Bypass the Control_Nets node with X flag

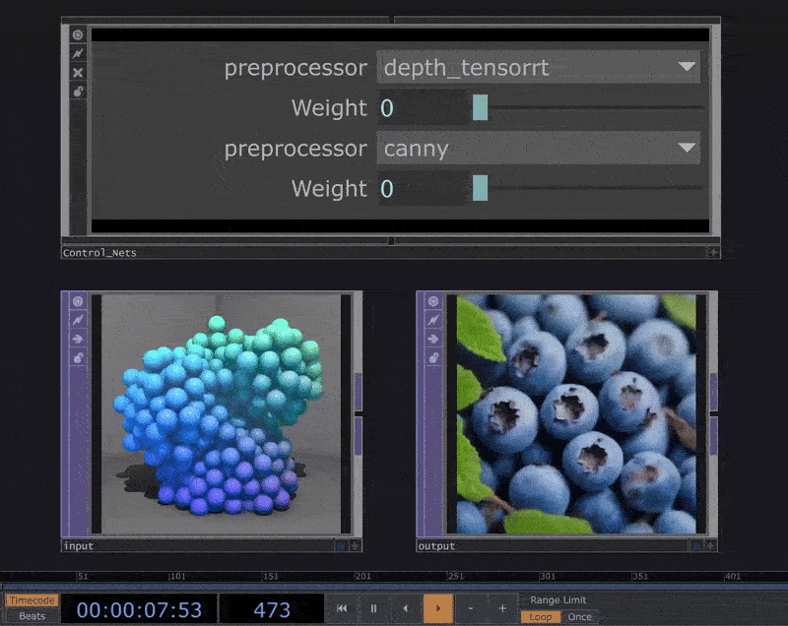pos(78,72)
